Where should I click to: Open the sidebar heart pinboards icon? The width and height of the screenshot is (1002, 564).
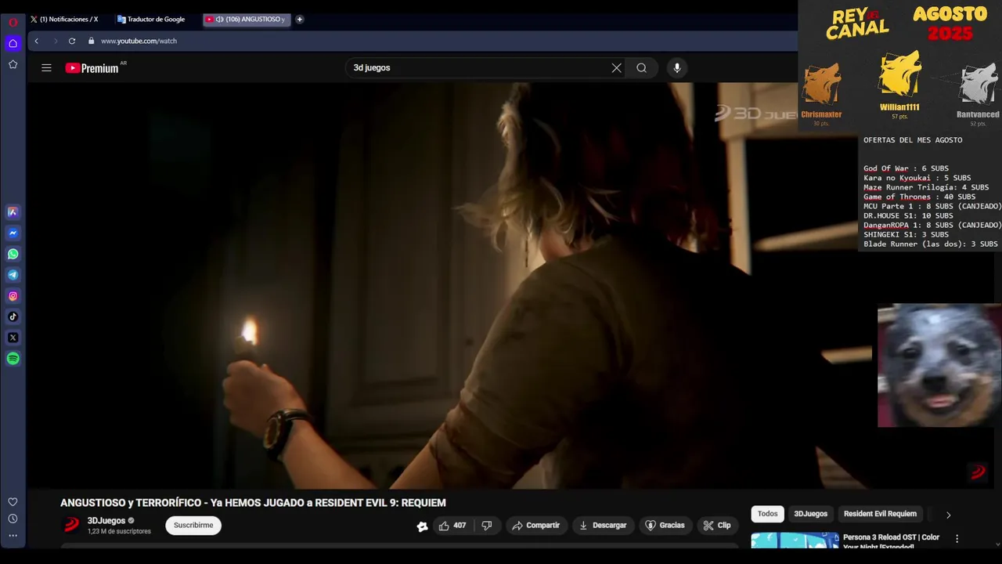click(x=13, y=501)
